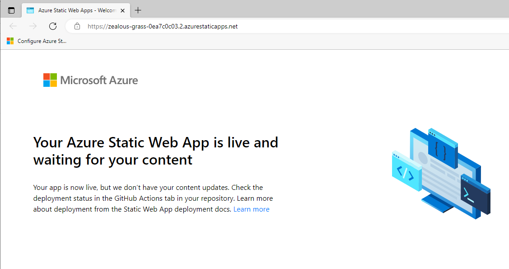
Task: Refresh the current page
Action: (53, 26)
